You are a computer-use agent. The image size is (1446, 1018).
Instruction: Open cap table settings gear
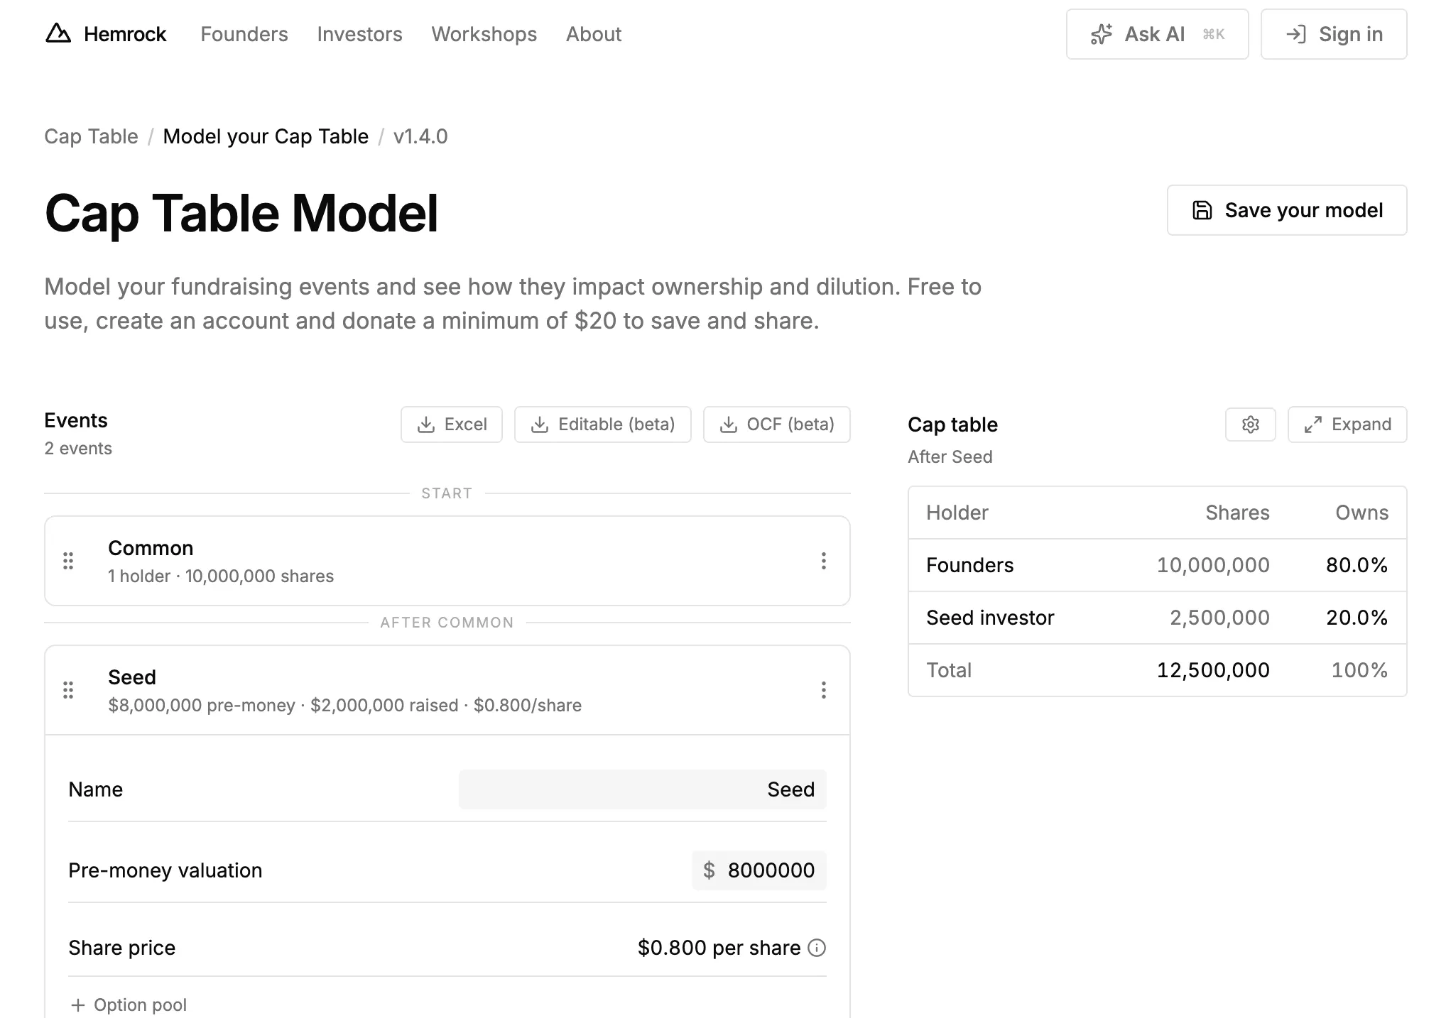[x=1251, y=425]
